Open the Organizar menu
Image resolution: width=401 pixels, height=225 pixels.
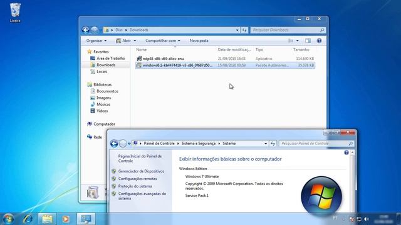pyautogui.click(x=96, y=41)
